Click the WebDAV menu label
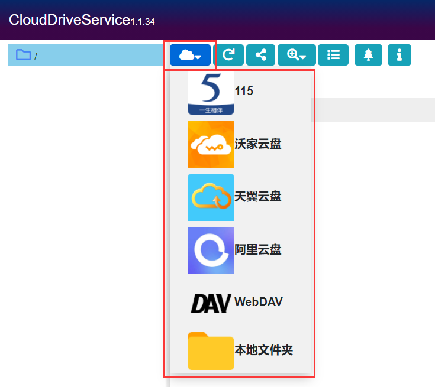The image size is (435, 387). pos(259,302)
